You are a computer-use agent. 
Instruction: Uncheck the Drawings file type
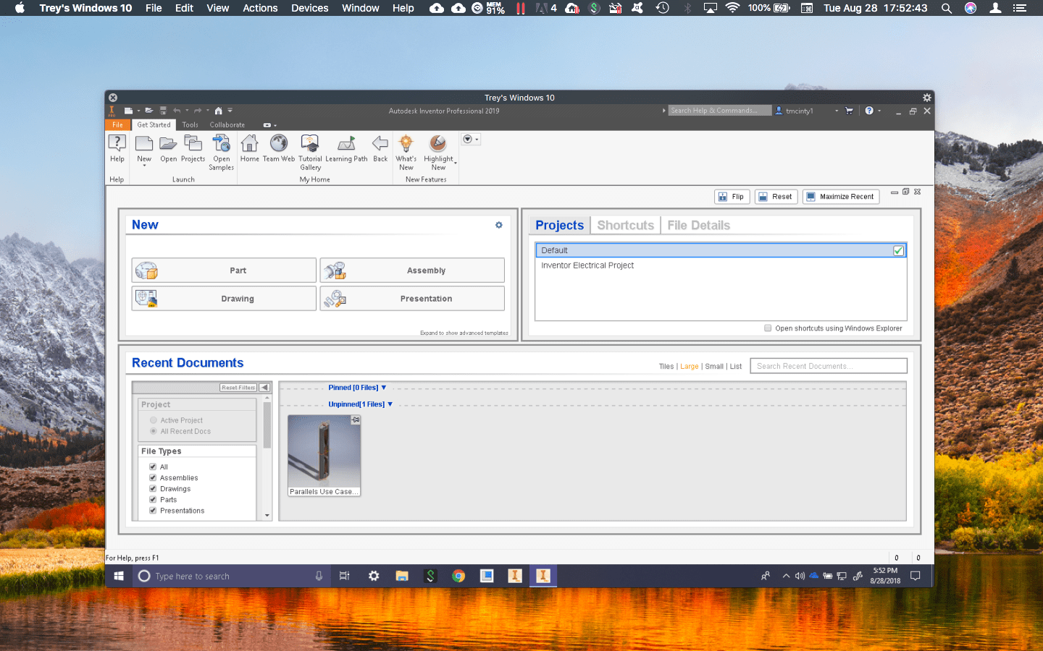153,488
